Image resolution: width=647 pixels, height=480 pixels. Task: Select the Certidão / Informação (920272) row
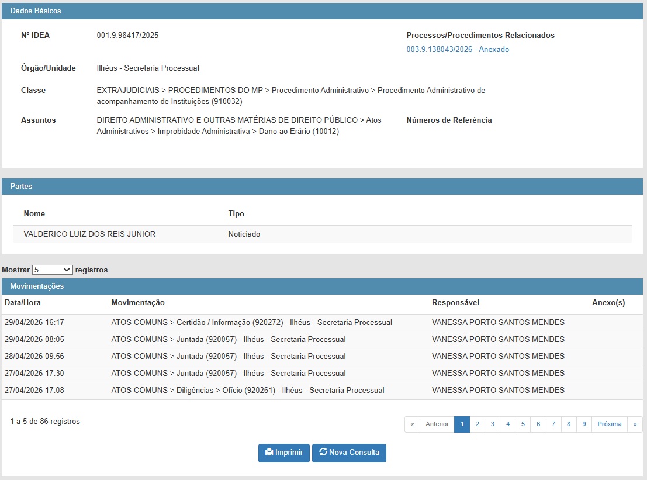322,322
